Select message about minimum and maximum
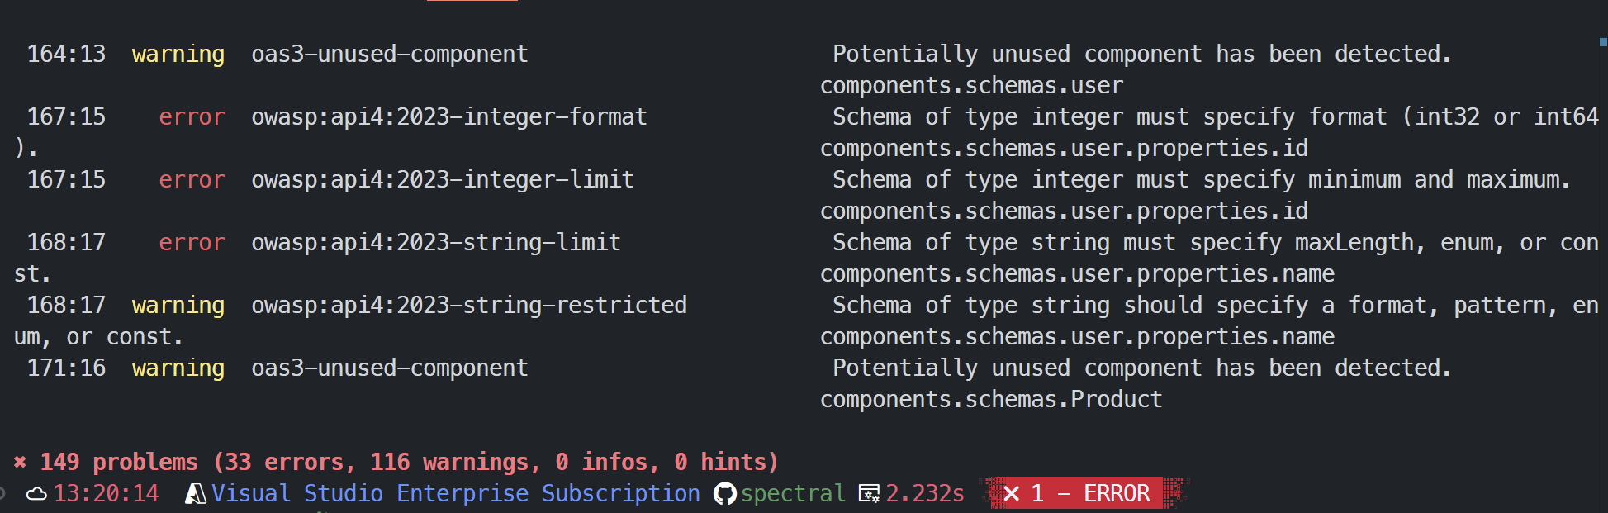 [1202, 180]
